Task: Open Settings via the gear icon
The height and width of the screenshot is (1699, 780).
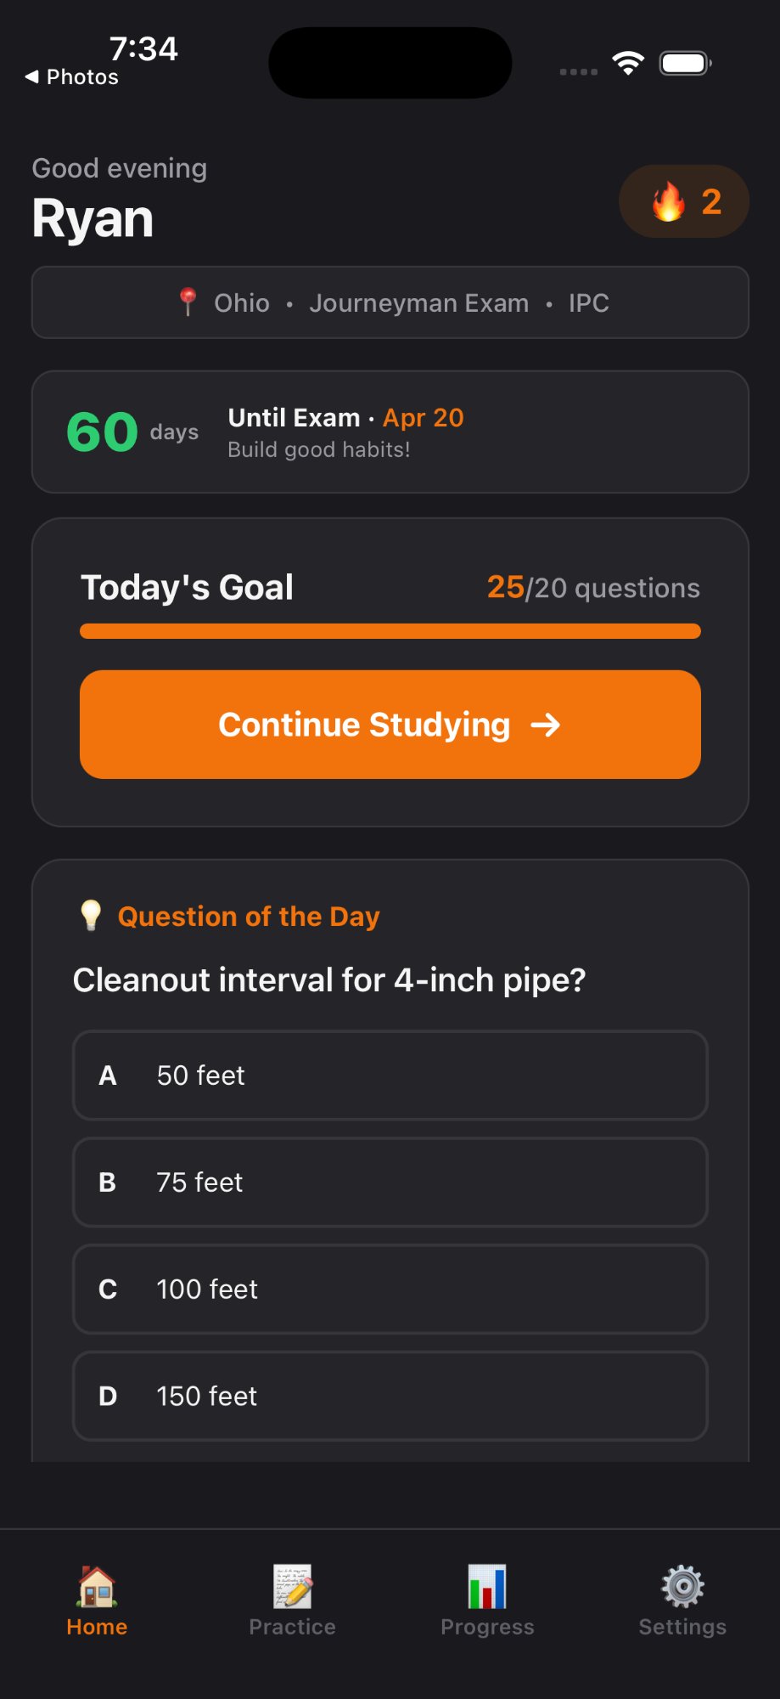Action: click(682, 1586)
